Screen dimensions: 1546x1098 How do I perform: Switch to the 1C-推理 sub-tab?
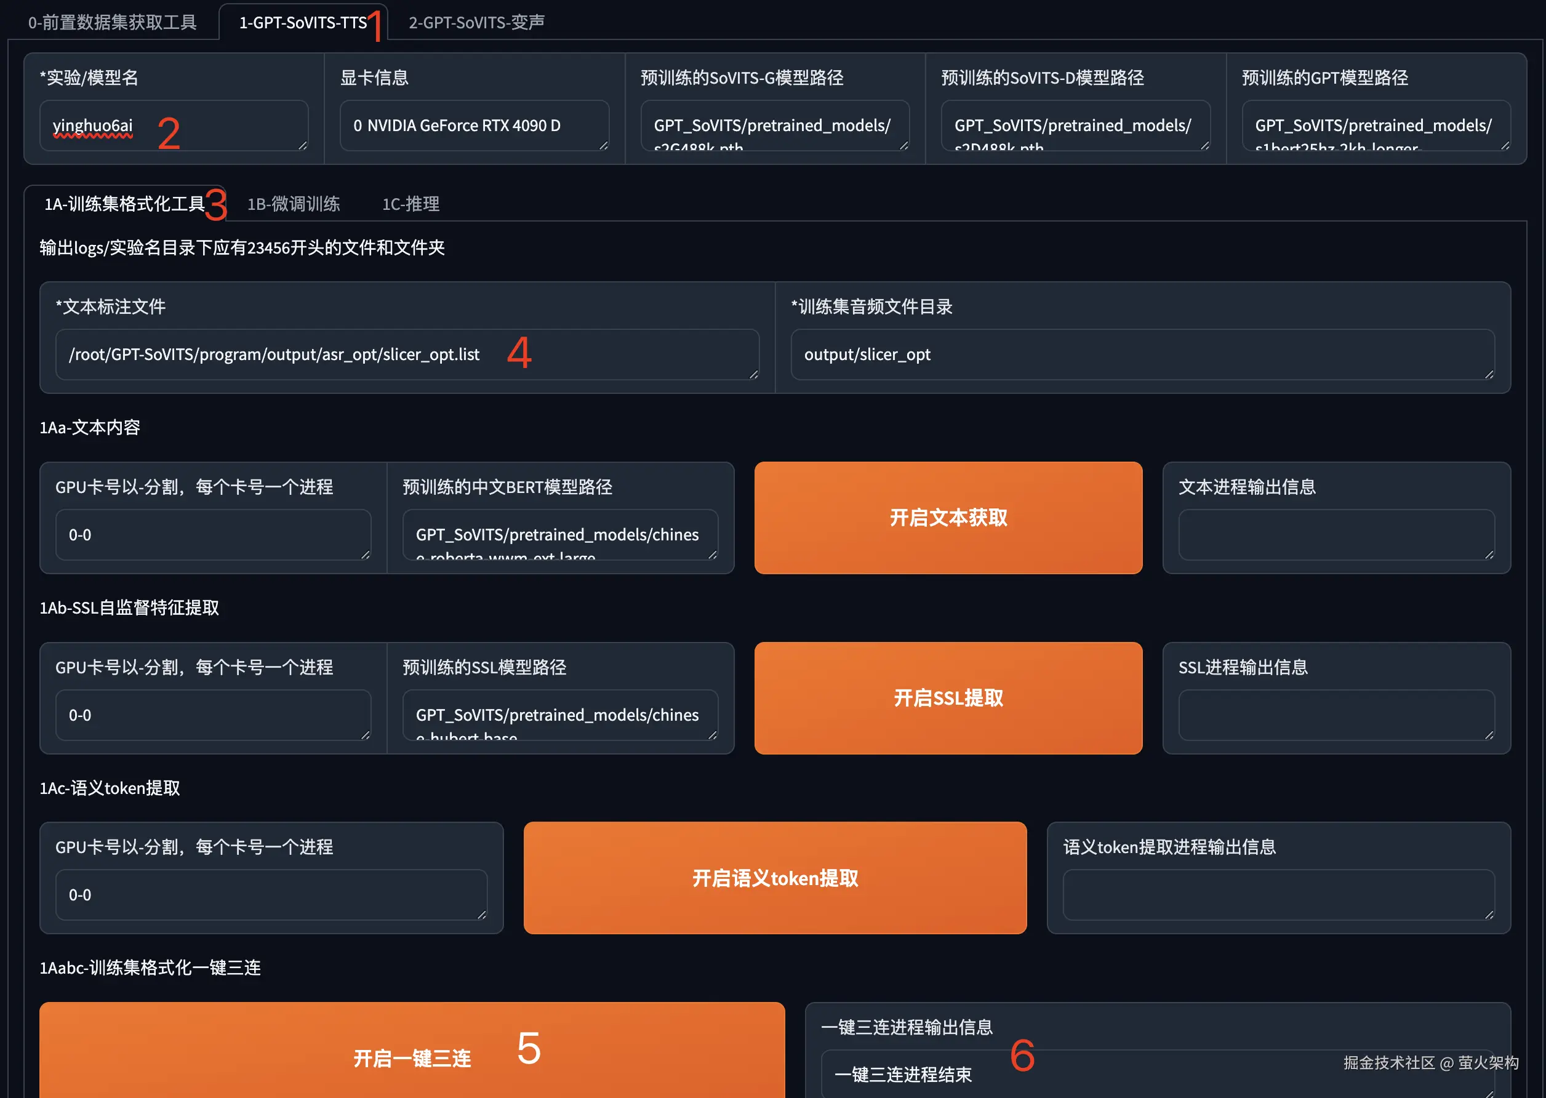(411, 204)
